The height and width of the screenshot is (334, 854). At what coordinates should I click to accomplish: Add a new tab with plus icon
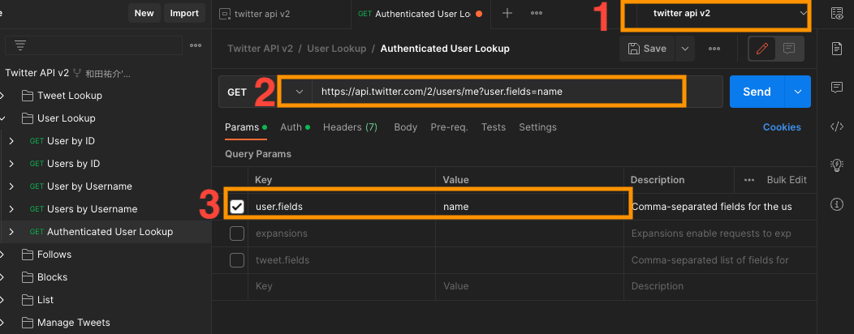pos(507,14)
